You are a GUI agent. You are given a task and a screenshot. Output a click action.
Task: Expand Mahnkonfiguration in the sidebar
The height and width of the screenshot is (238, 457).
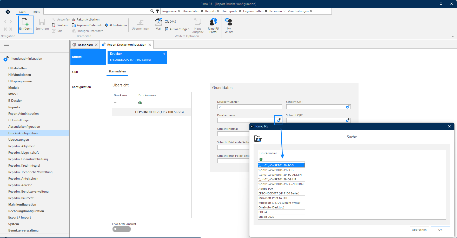pos(22,205)
